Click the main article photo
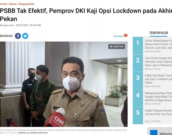This screenshot has height=135, width=172. coord(64,84)
